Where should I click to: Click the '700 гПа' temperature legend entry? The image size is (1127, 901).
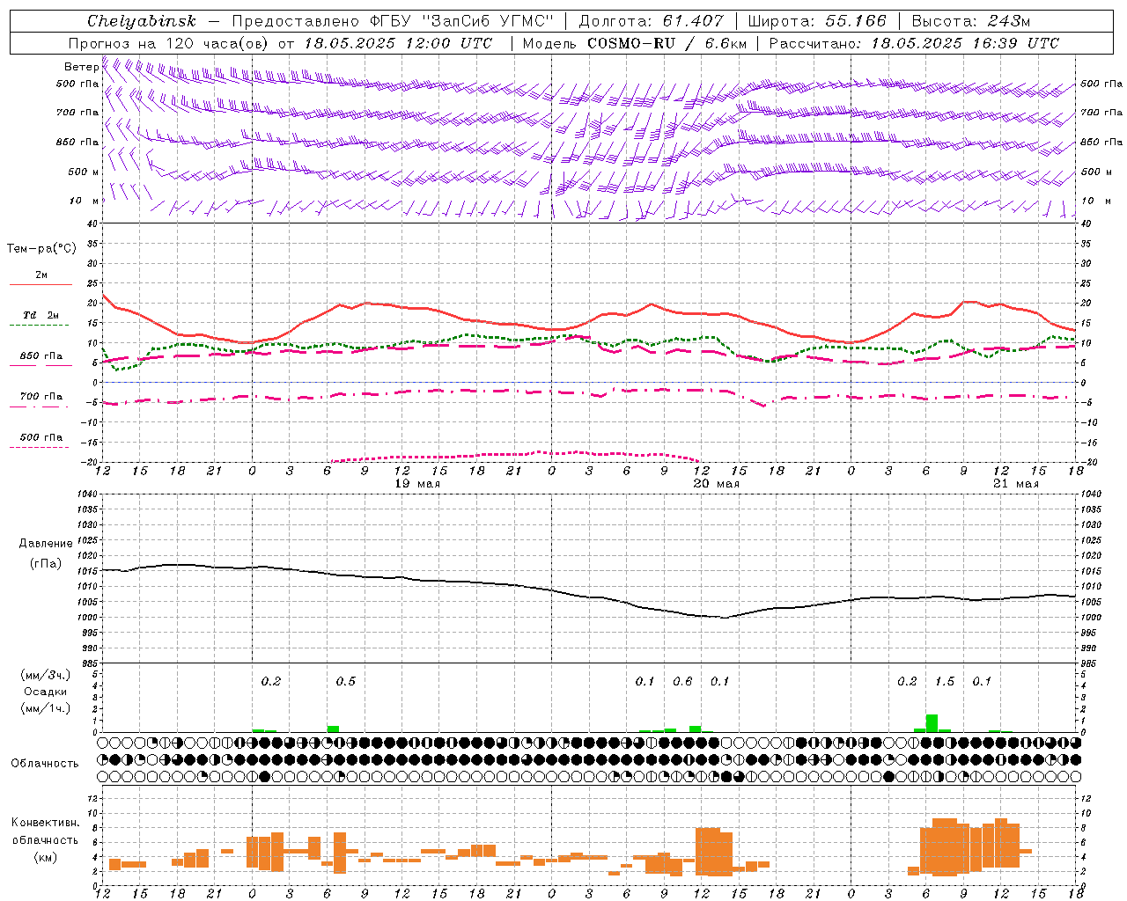[41, 397]
